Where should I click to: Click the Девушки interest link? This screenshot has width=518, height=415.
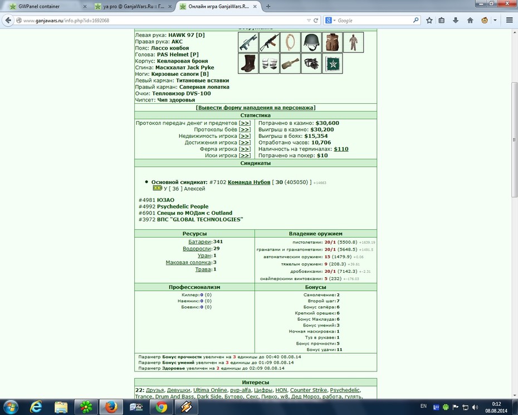[x=178, y=390]
